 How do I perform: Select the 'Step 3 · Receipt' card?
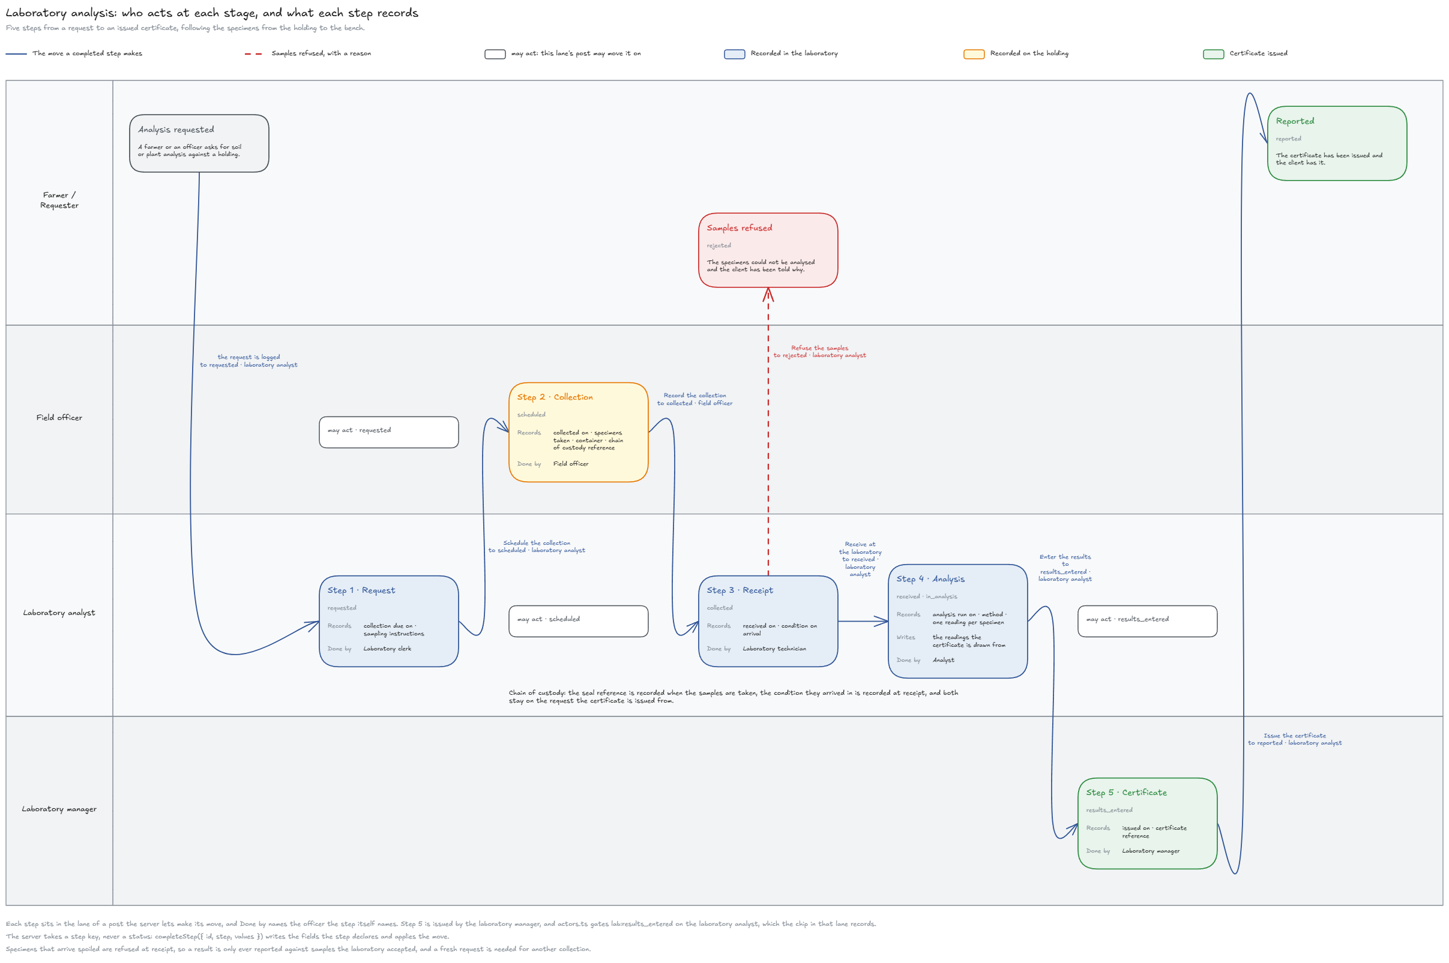pyautogui.click(x=768, y=621)
